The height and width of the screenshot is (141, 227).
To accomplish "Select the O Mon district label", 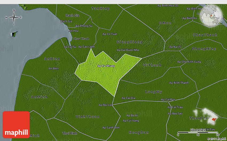I will point(165,23).
